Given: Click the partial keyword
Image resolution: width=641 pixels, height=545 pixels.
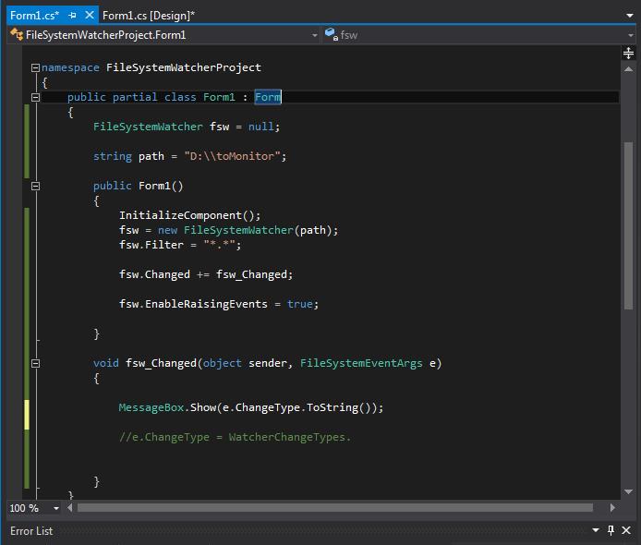Looking at the screenshot, I should point(135,97).
